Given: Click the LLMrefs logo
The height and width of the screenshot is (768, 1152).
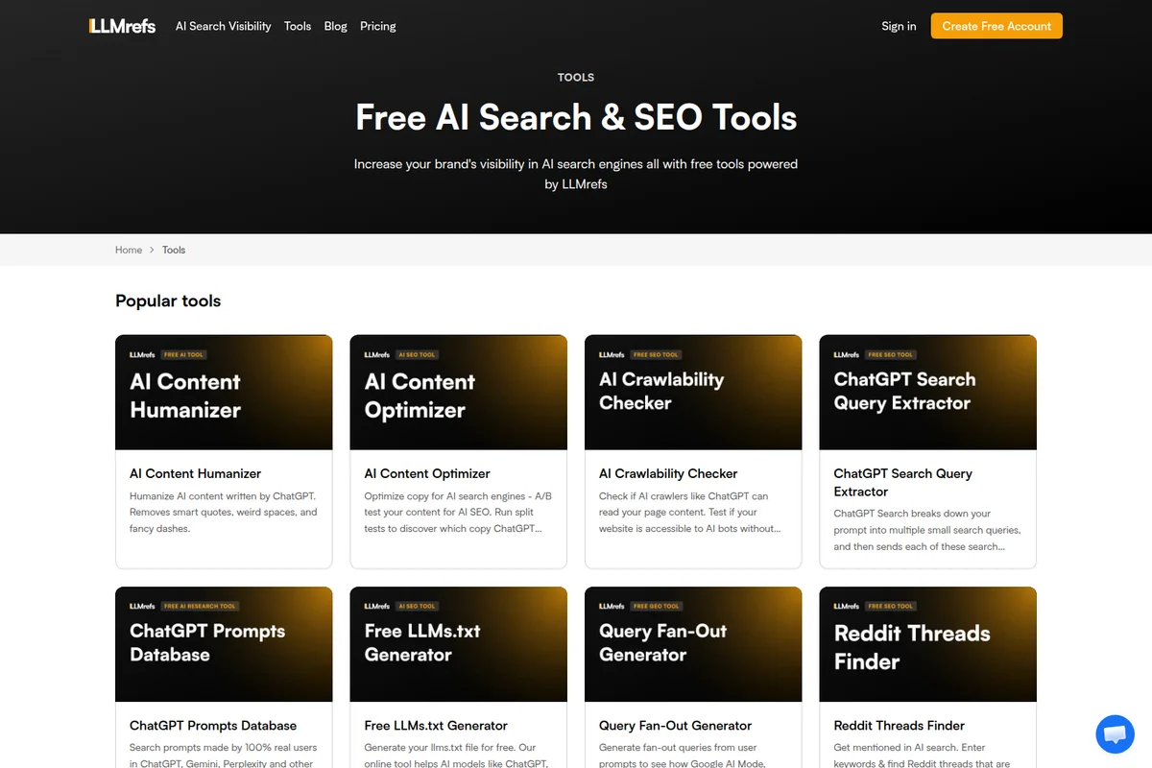Looking at the screenshot, I should point(121,26).
